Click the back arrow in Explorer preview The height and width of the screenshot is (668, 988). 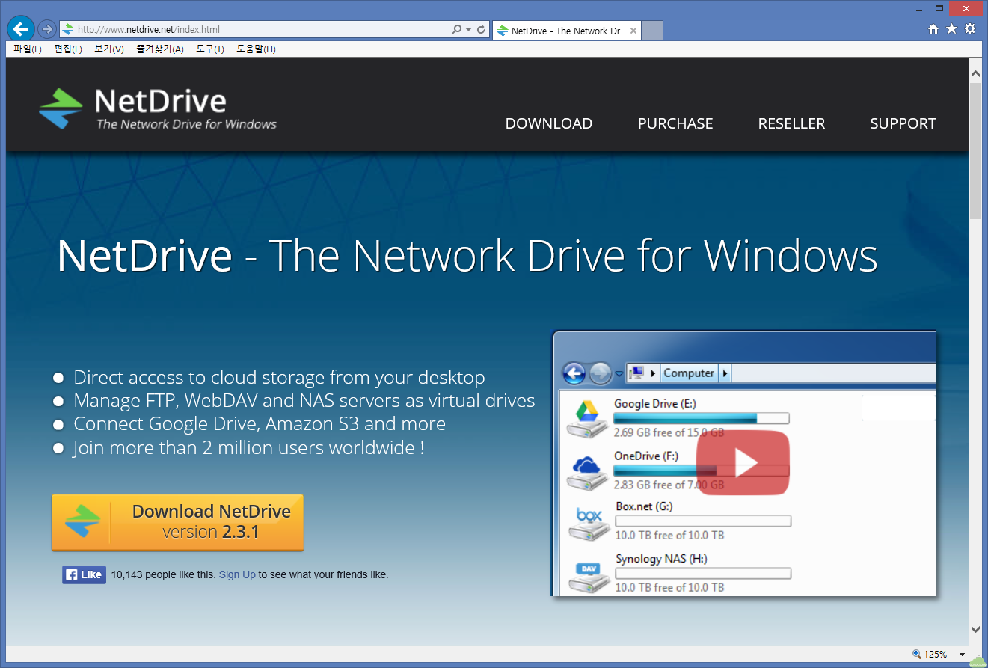(574, 373)
